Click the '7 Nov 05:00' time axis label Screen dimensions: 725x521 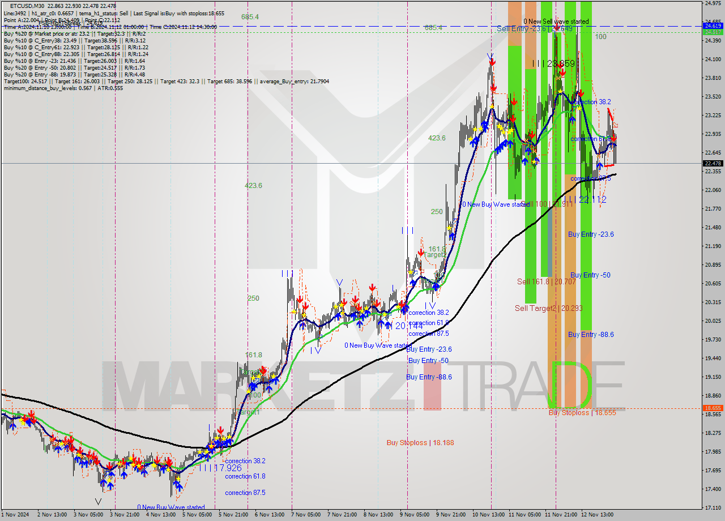(x=306, y=515)
